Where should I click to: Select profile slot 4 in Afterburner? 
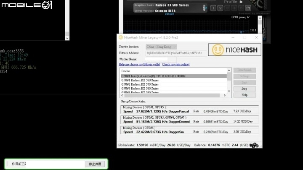(x=234, y=8)
